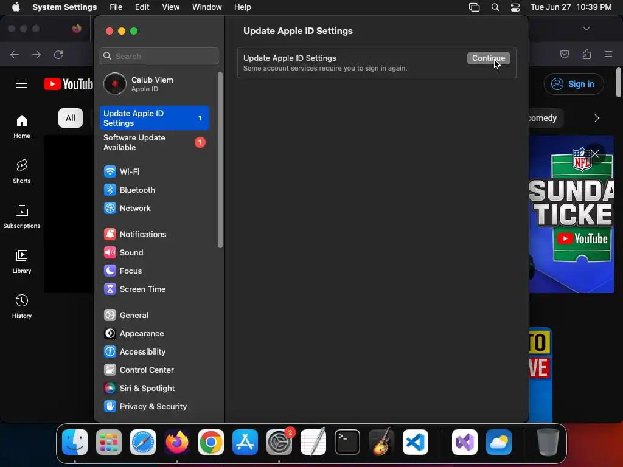Switch to Firefox in the Dock
Image resolution: width=623 pixels, height=467 pixels.
point(177,442)
